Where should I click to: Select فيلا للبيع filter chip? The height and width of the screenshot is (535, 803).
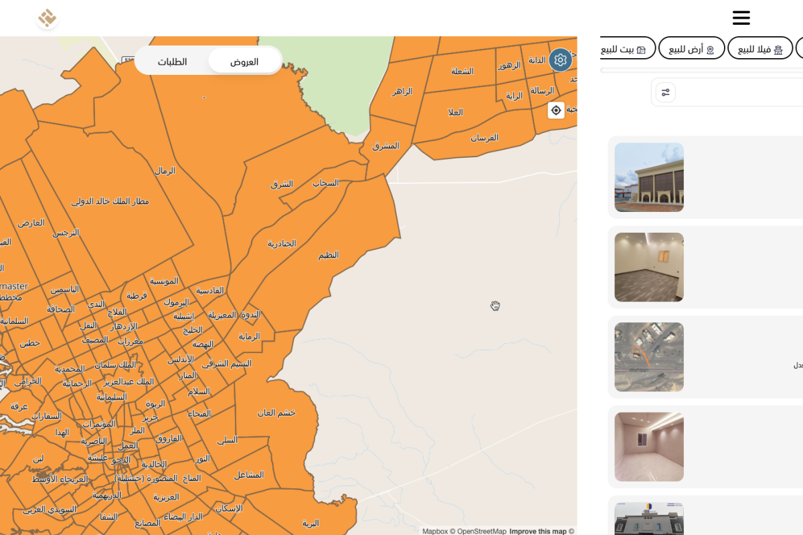tap(760, 49)
